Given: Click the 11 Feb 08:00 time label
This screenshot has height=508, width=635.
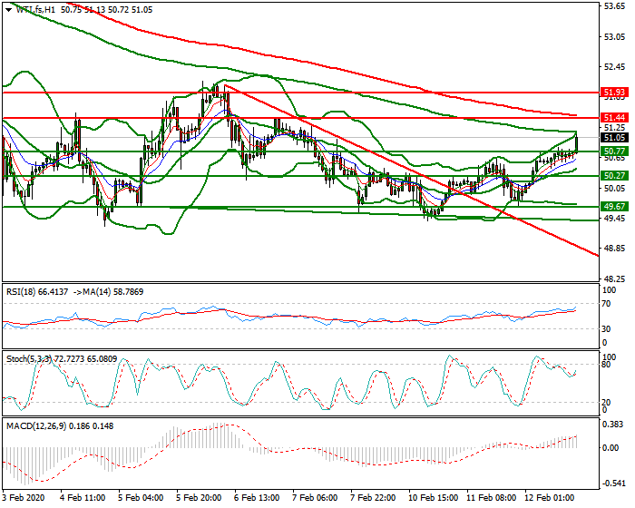Looking at the screenshot, I should coord(491,497).
